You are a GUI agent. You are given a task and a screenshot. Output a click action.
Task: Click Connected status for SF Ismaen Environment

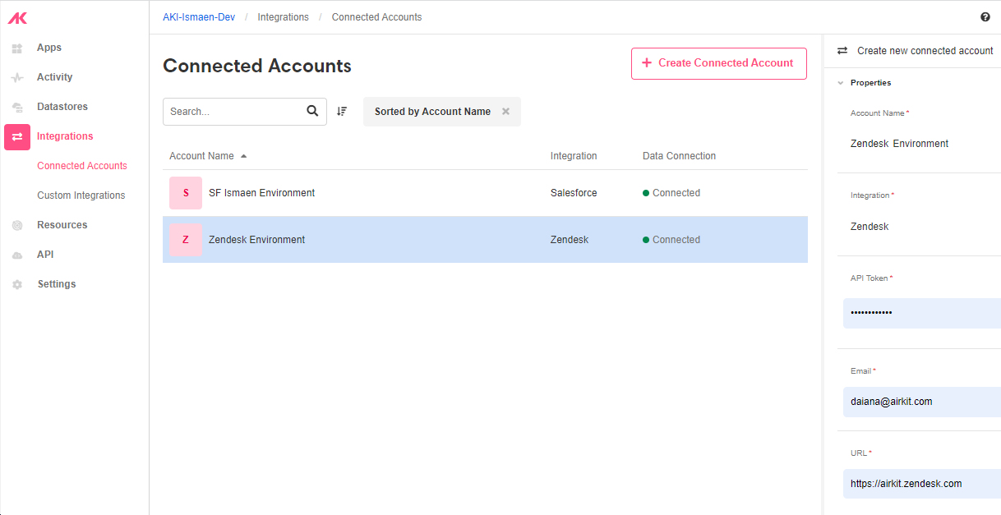[x=671, y=193]
